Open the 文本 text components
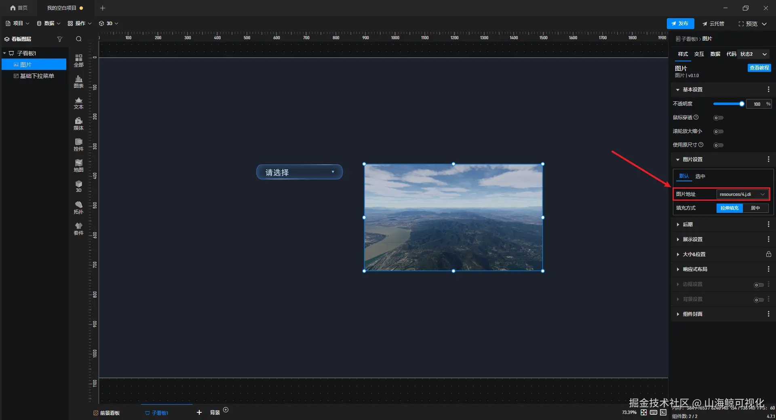The width and height of the screenshot is (776, 420). 78,103
